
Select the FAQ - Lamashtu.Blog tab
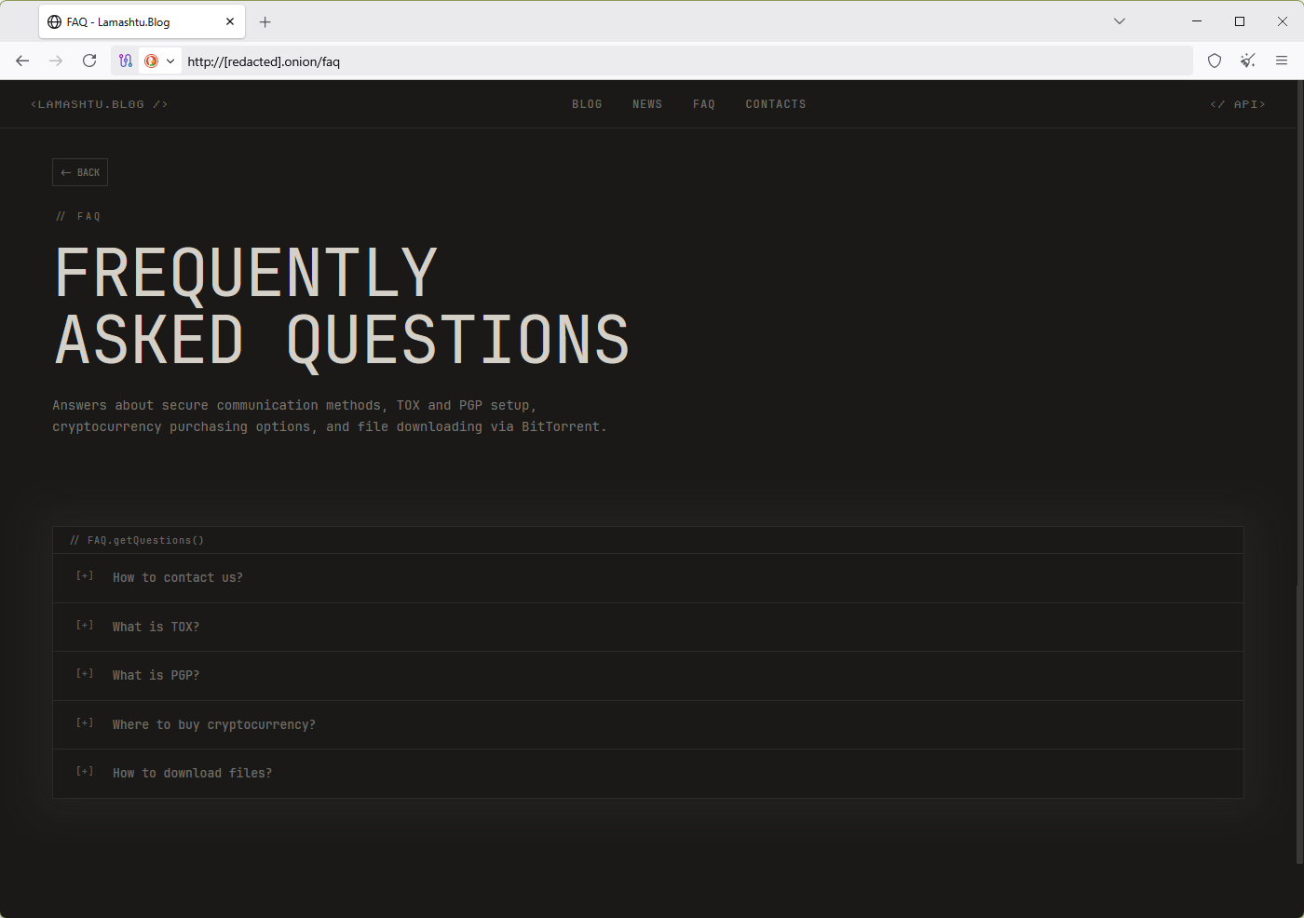pos(142,21)
